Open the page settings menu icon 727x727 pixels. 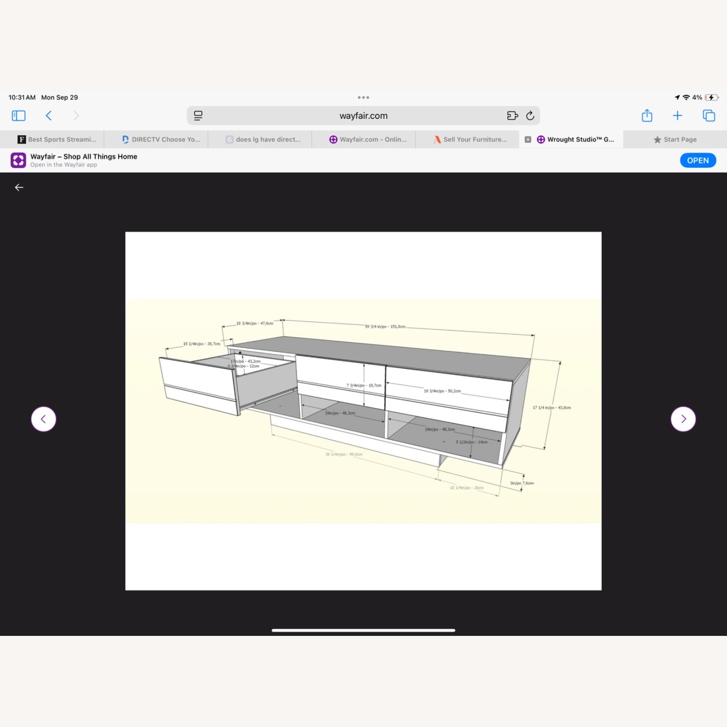(198, 116)
